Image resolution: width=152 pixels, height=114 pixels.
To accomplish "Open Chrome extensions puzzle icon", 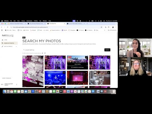I will (109, 27).
